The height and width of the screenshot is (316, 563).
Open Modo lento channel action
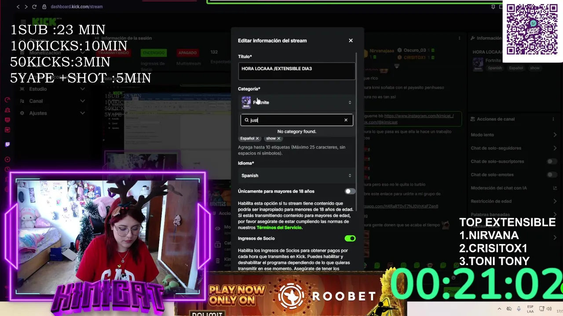coord(514,135)
